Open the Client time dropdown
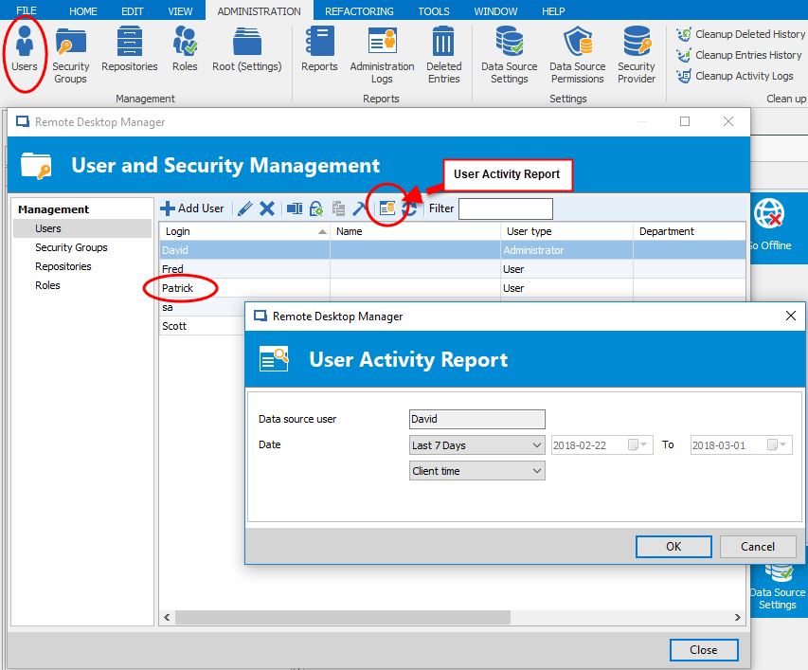 pyautogui.click(x=477, y=471)
